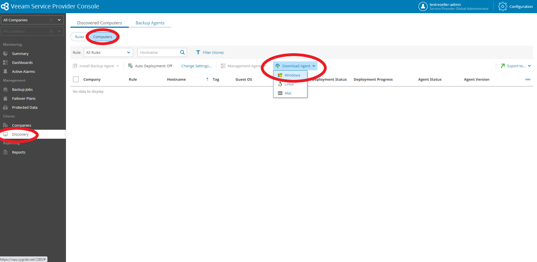
Task: Expand Install Backup Agent dropdown arrow
Action: 118,66
